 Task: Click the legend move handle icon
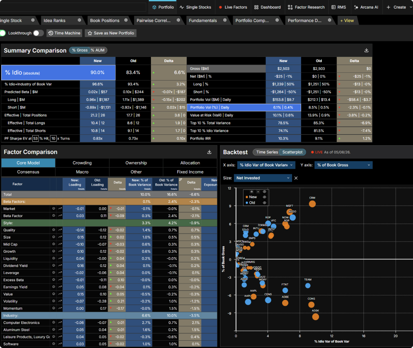point(252,192)
